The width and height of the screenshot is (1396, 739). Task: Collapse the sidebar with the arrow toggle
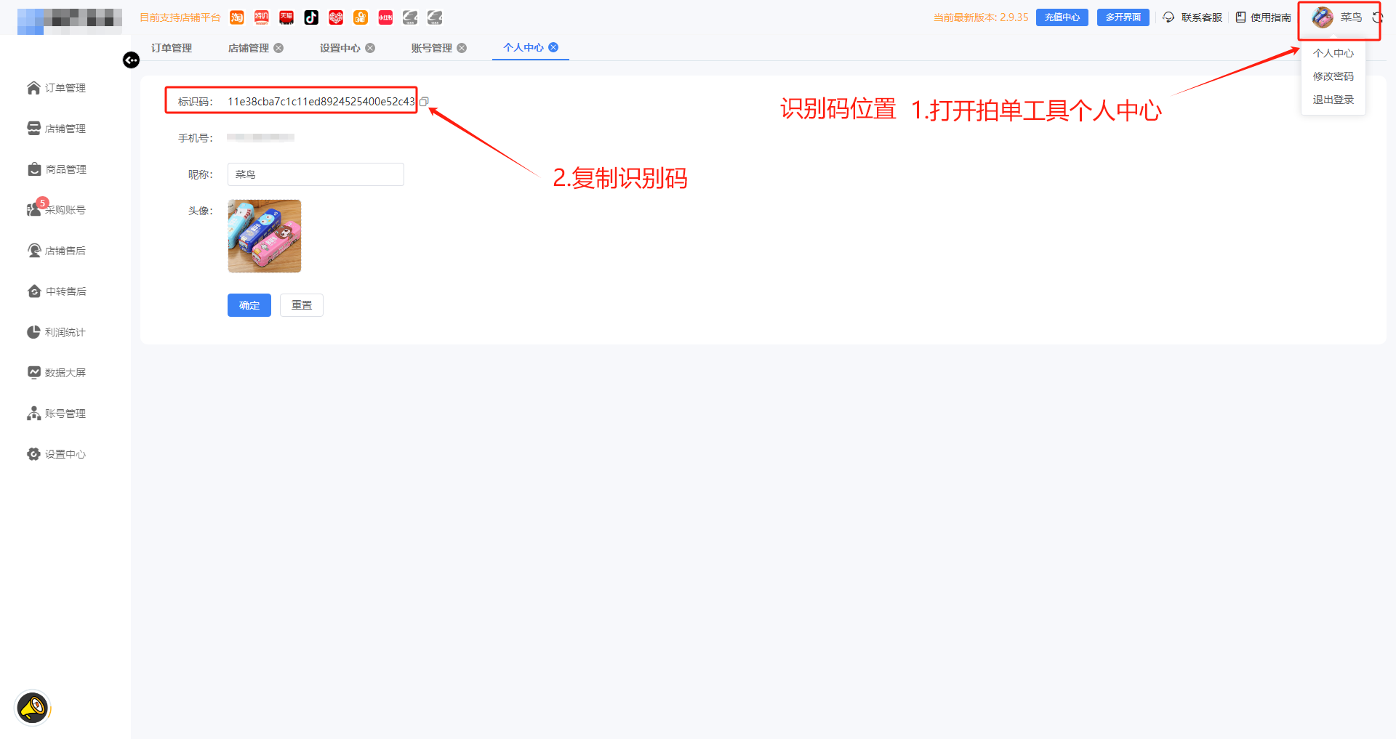(131, 60)
